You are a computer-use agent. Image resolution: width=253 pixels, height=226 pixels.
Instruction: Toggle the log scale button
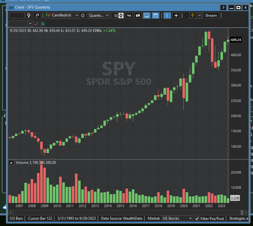click(129, 15)
